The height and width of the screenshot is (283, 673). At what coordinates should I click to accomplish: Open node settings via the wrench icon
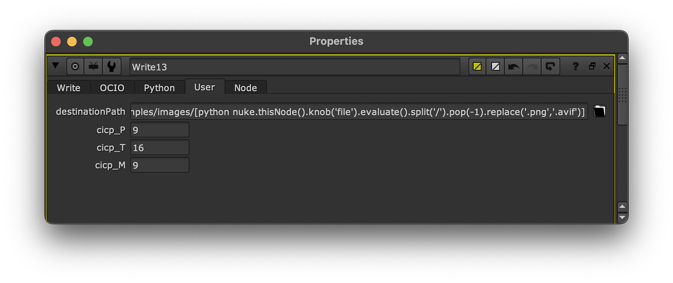(111, 66)
